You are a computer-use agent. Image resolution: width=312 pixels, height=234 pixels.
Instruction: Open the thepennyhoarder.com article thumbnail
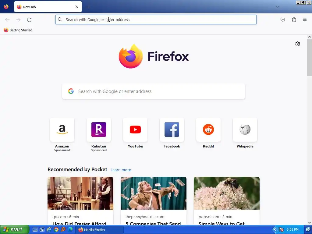(x=154, y=193)
